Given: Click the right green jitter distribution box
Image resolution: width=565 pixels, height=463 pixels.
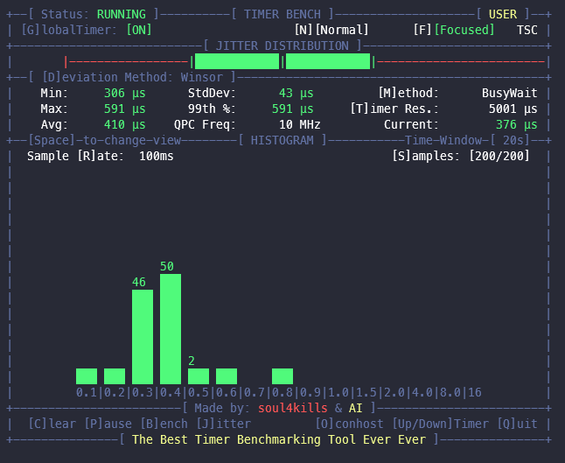Looking at the screenshot, I should point(327,61).
